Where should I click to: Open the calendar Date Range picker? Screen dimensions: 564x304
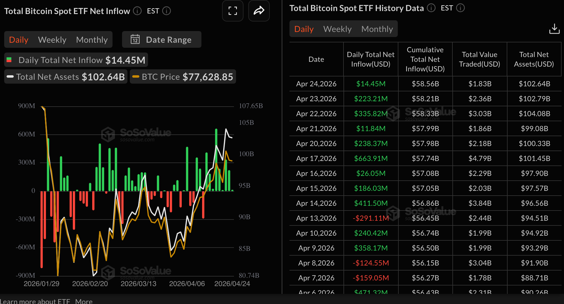click(x=161, y=39)
